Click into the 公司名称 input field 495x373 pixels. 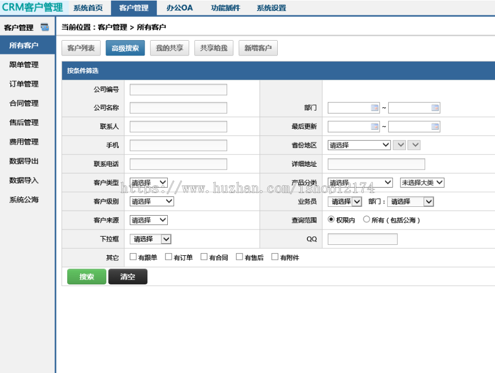click(x=178, y=107)
